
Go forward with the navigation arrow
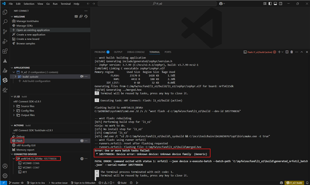(93, 3)
